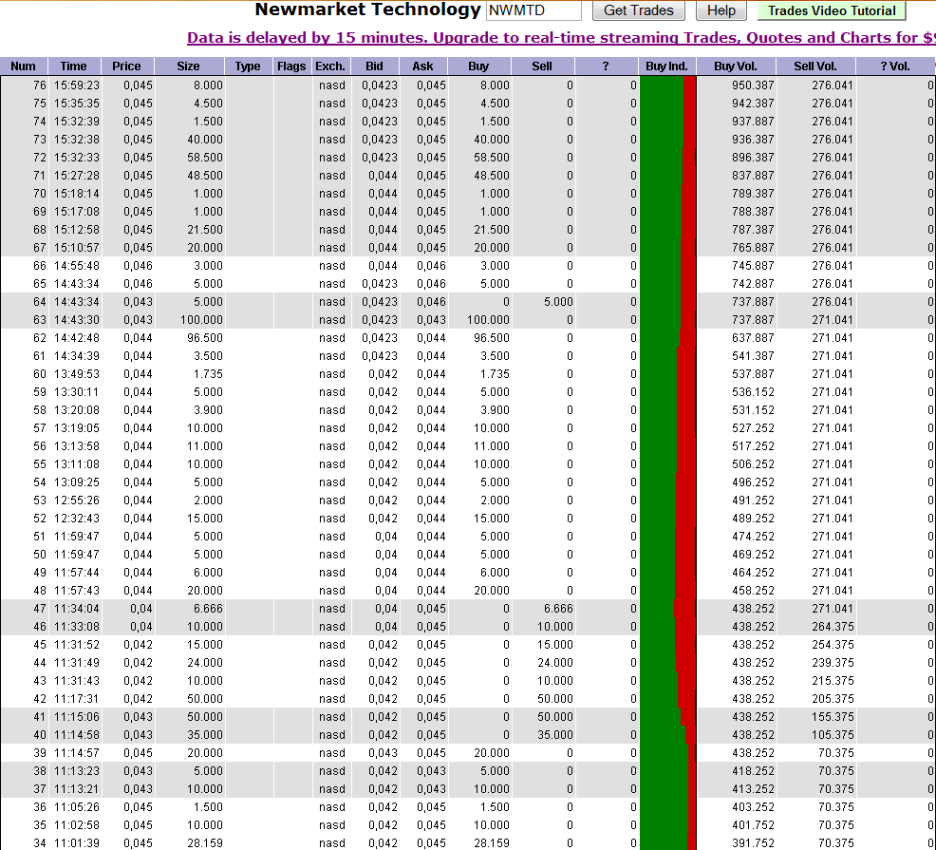Click the Buy column header
This screenshot has height=850, width=936.
click(478, 66)
